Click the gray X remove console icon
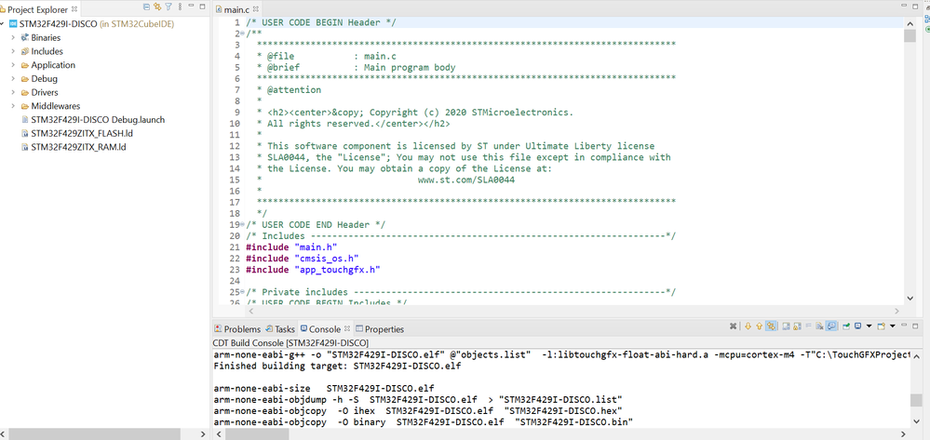This screenshot has width=930, height=440. pos(733,327)
